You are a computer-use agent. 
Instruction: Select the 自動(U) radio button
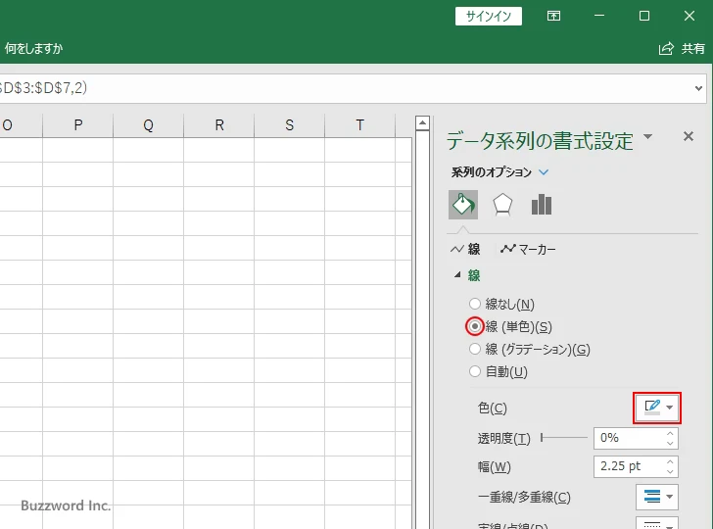click(x=475, y=371)
